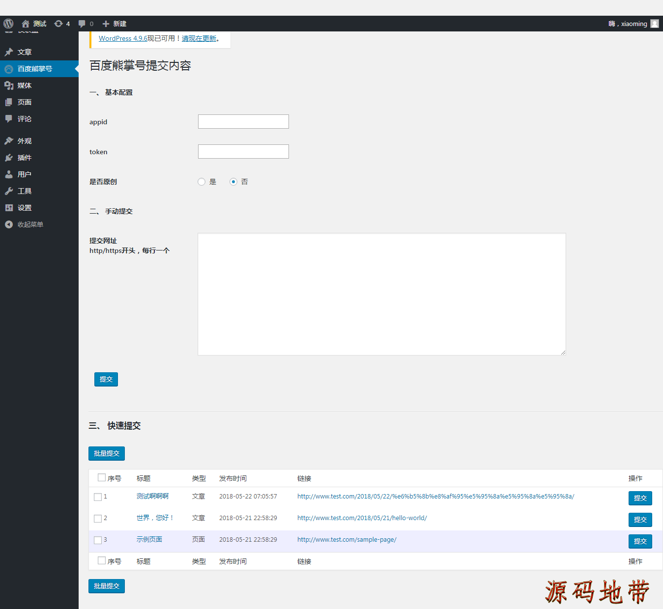This screenshot has width=663, height=609.
Task: Open the 示例页面 title link
Action: (x=149, y=539)
